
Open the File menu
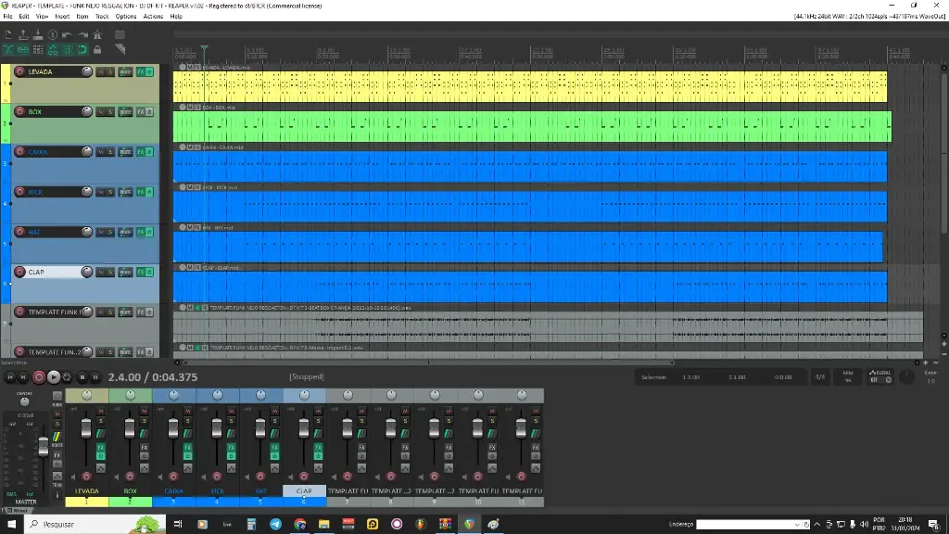tap(7, 17)
